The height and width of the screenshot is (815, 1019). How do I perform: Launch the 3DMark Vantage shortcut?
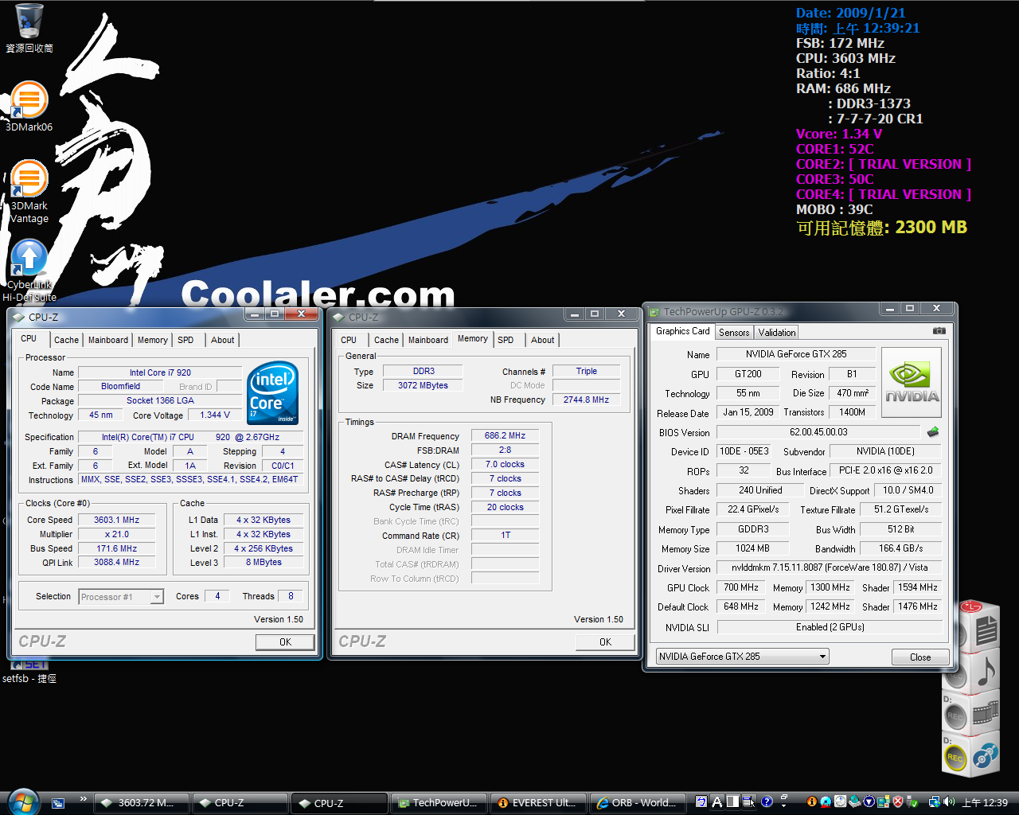point(29,192)
